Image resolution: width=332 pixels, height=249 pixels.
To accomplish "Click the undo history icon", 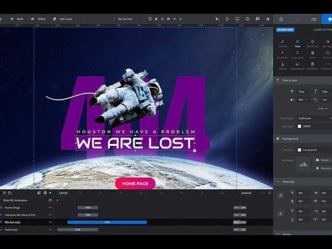I will point(227,19).
